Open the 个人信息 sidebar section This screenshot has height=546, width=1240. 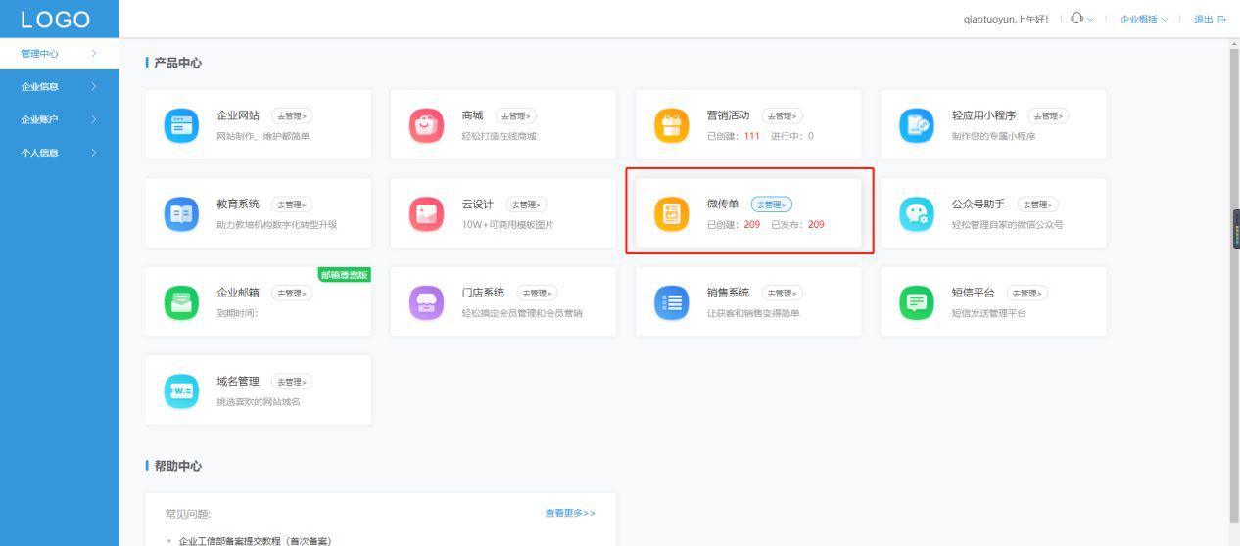(59, 153)
